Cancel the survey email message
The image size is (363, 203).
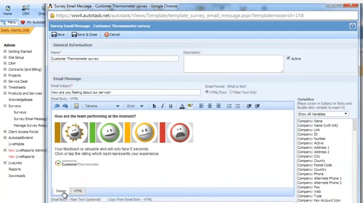[112, 34]
